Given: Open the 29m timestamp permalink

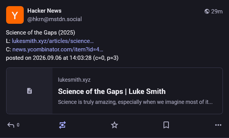Looking at the screenshot, I should click(217, 11).
